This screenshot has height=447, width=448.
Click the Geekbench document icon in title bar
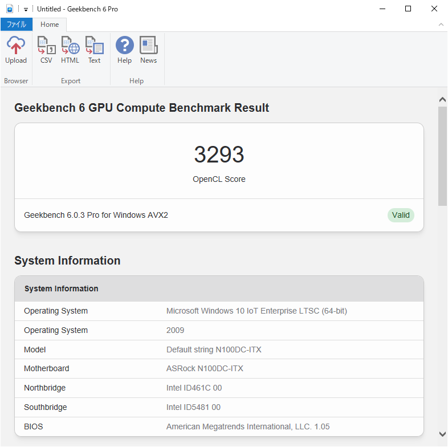coord(10,9)
